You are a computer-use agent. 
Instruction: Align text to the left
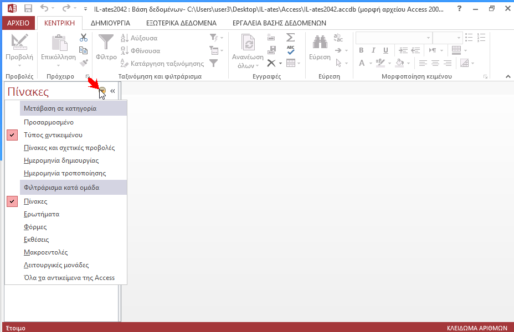tap(423, 63)
